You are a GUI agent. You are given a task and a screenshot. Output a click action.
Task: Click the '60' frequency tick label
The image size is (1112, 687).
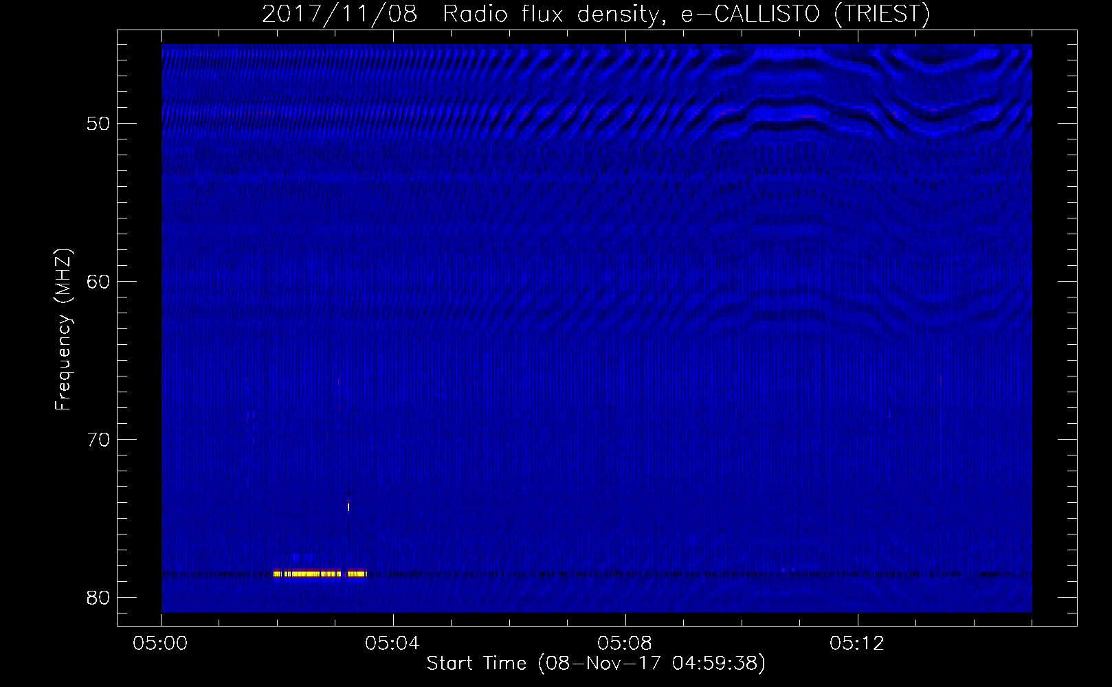click(x=98, y=282)
